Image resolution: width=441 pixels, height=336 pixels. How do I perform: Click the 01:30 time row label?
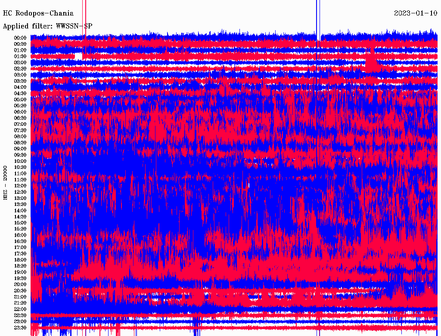20,56
